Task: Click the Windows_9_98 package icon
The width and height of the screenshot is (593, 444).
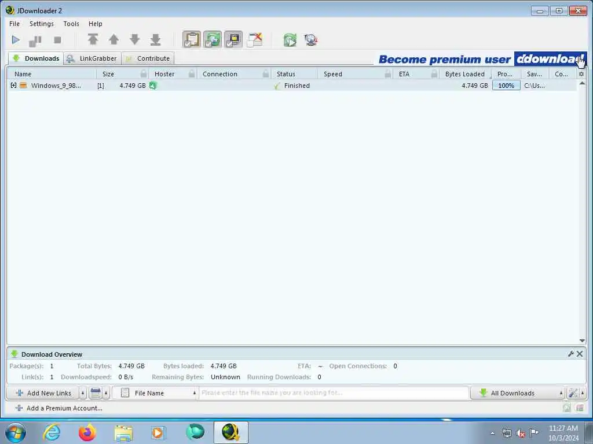Action: click(23, 86)
